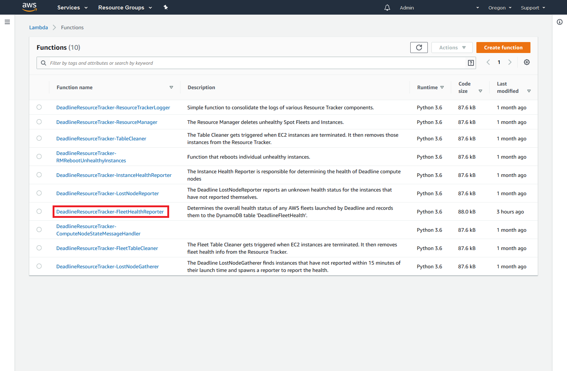Open DeadlineResourceTracker-InstanceHealthReporter function
Screen dimensions: 567x371
click(114, 175)
